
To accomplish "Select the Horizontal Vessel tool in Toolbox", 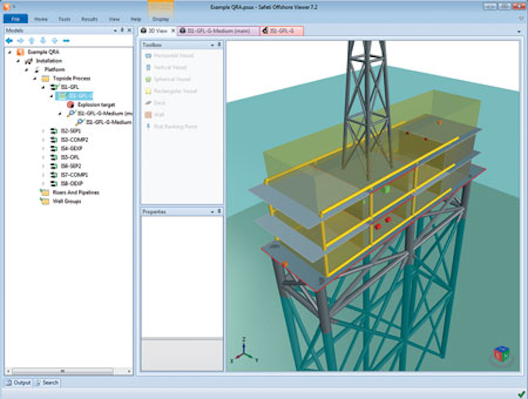I will pyautogui.click(x=169, y=56).
